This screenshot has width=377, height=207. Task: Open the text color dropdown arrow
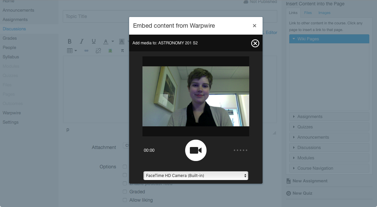(112, 41)
